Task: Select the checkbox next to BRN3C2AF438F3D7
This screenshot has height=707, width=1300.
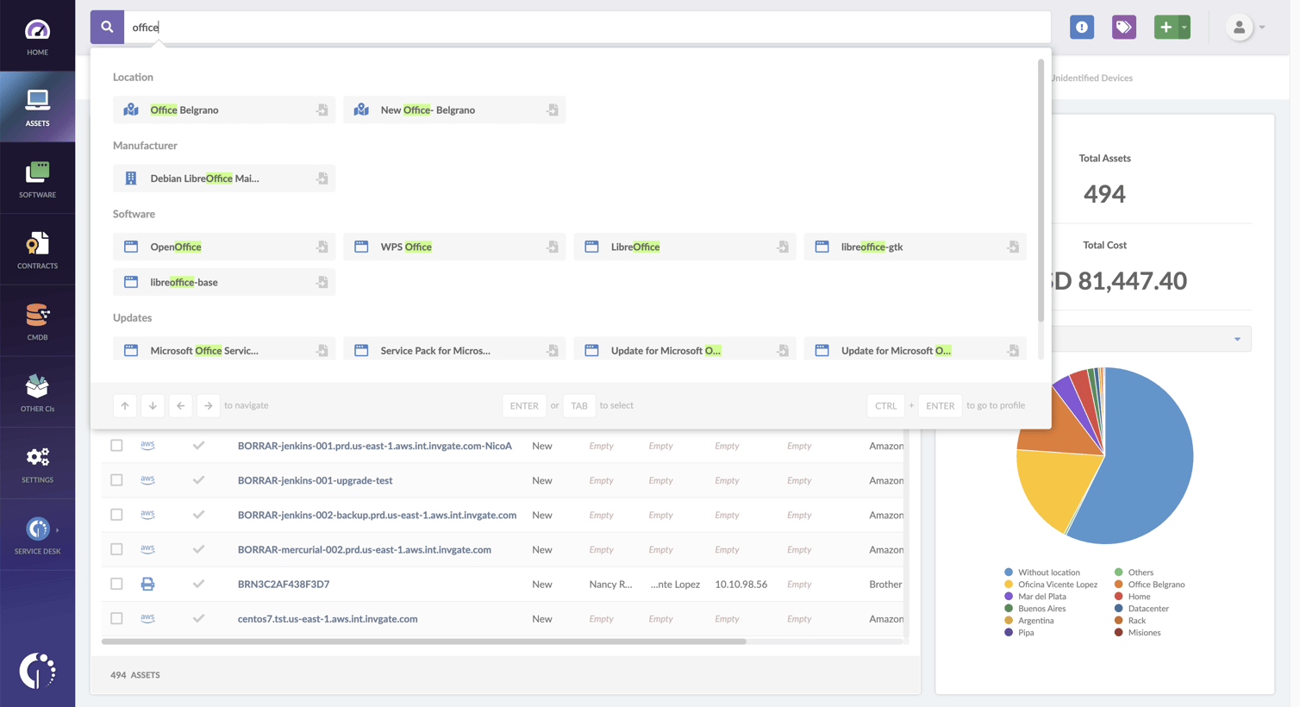Action: tap(116, 584)
